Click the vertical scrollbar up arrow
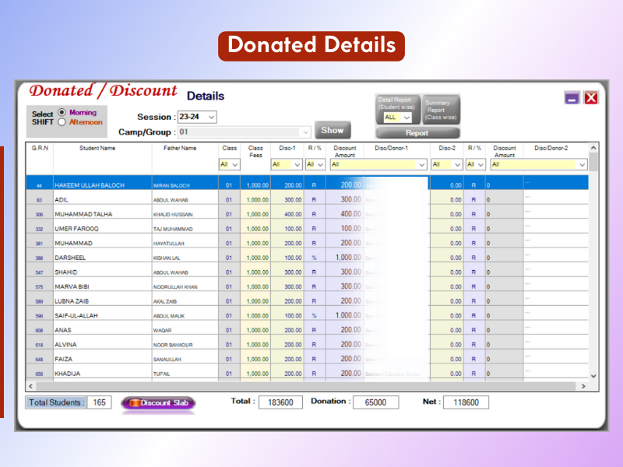The image size is (623, 467). click(593, 148)
